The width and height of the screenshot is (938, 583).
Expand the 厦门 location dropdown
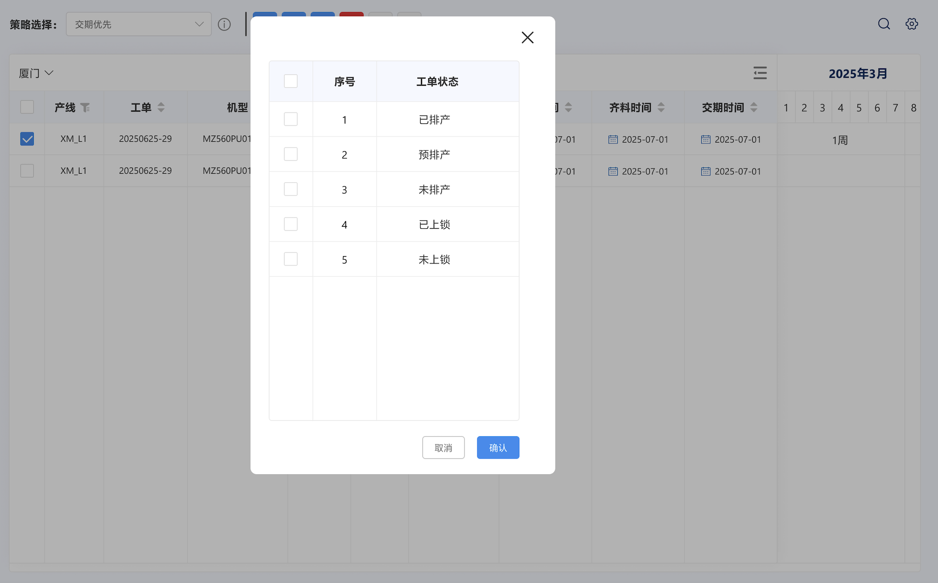[x=36, y=73]
